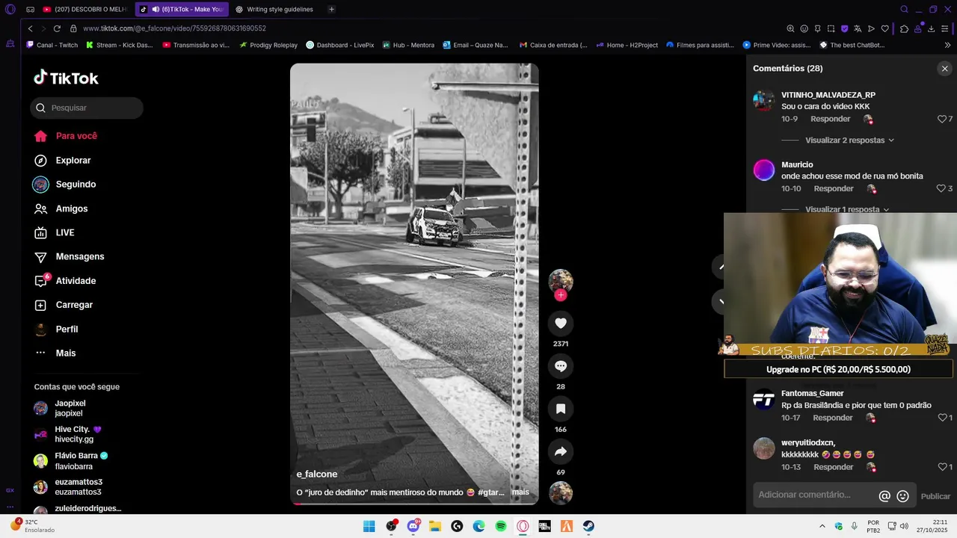Open Spotify from the taskbar
Viewport: 957px width, 538px height.
pos(501,526)
